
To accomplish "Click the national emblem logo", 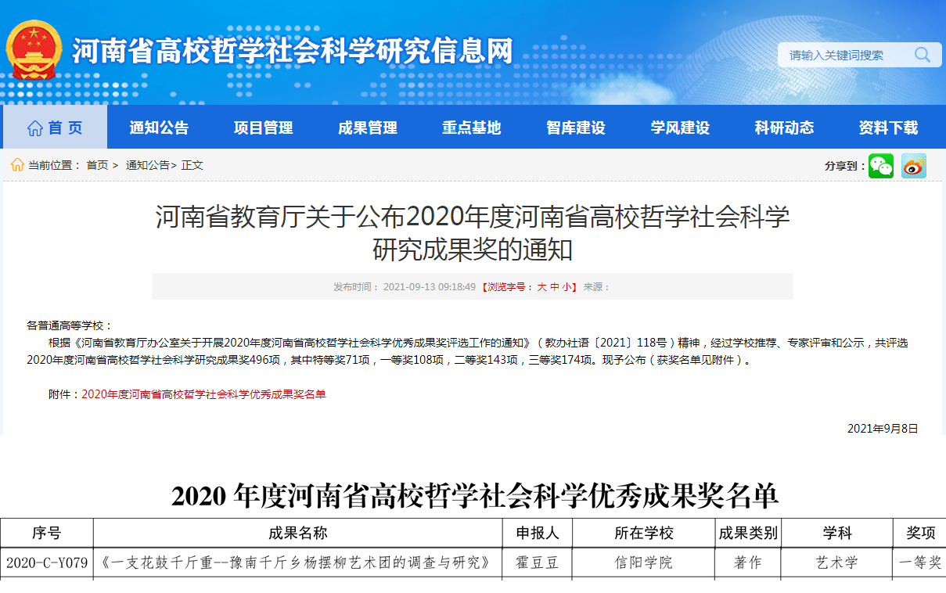I will [x=34, y=49].
